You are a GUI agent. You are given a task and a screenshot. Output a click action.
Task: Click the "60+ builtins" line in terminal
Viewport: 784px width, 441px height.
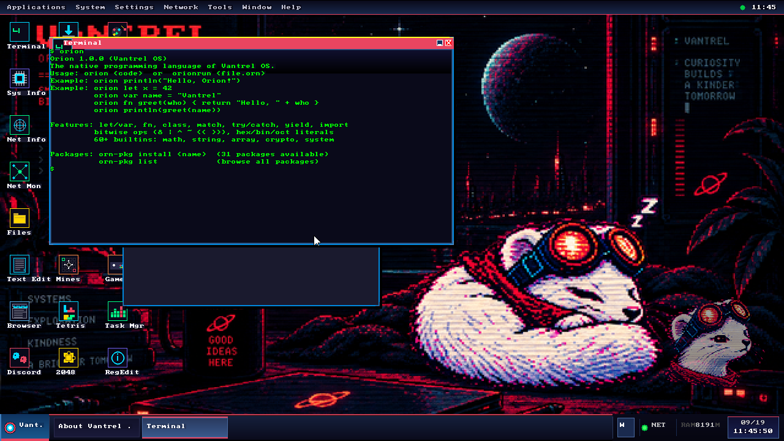click(214, 140)
